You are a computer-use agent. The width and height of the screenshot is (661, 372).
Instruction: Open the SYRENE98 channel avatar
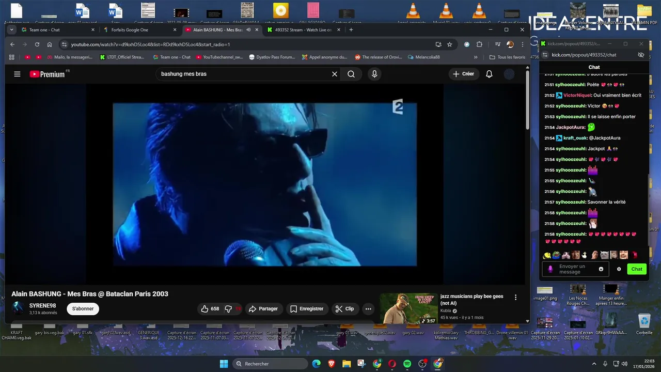click(18, 308)
